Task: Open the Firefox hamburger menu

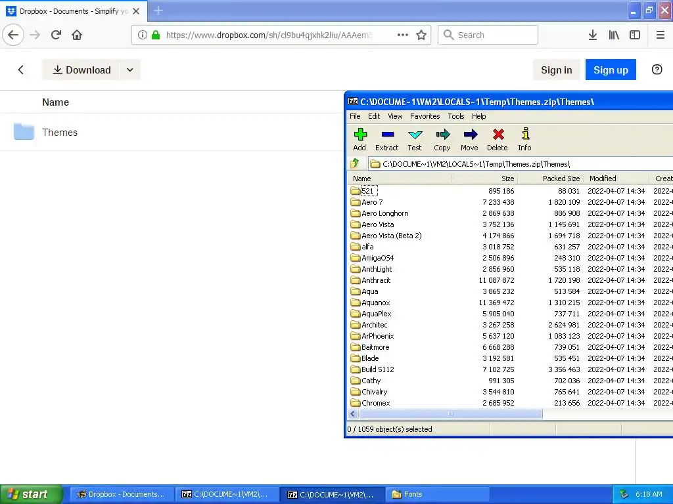Action: (660, 35)
